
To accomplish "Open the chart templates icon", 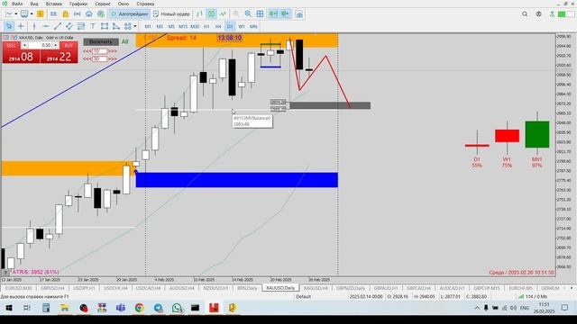I will click(x=24, y=14).
